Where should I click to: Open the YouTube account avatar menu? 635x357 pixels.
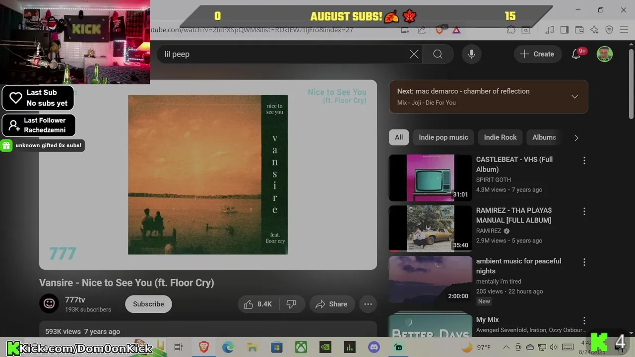(604, 54)
